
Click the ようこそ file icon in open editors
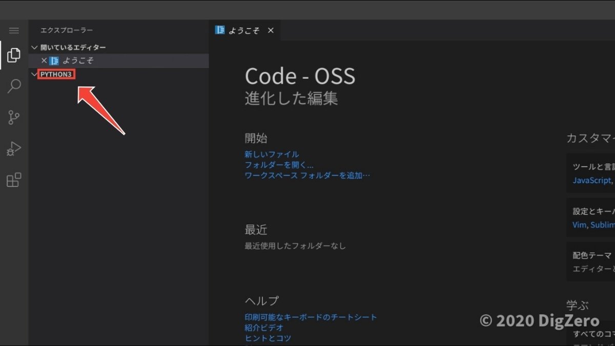pyautogui.click(x=54, y=60)
